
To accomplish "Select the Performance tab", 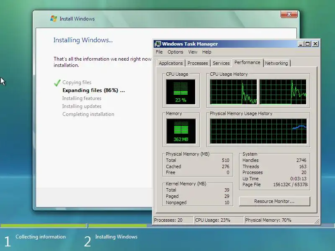I will 247,62.
